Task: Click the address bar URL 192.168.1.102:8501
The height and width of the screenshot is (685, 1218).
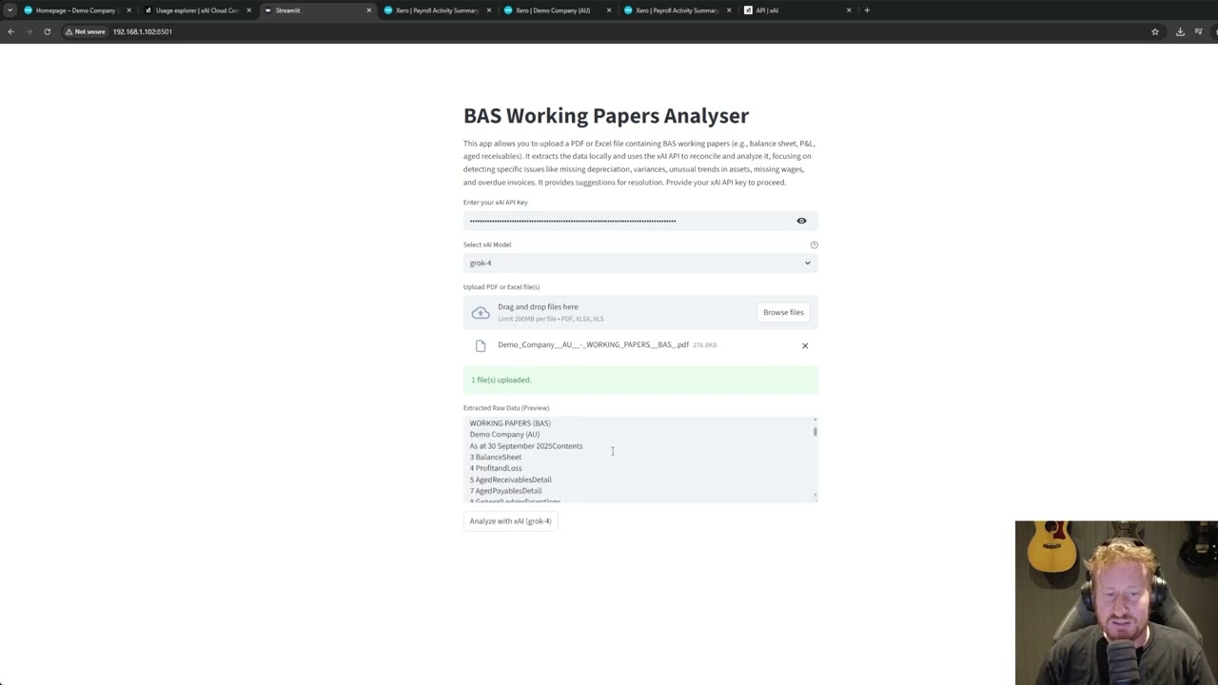Action: click(143, 31)
